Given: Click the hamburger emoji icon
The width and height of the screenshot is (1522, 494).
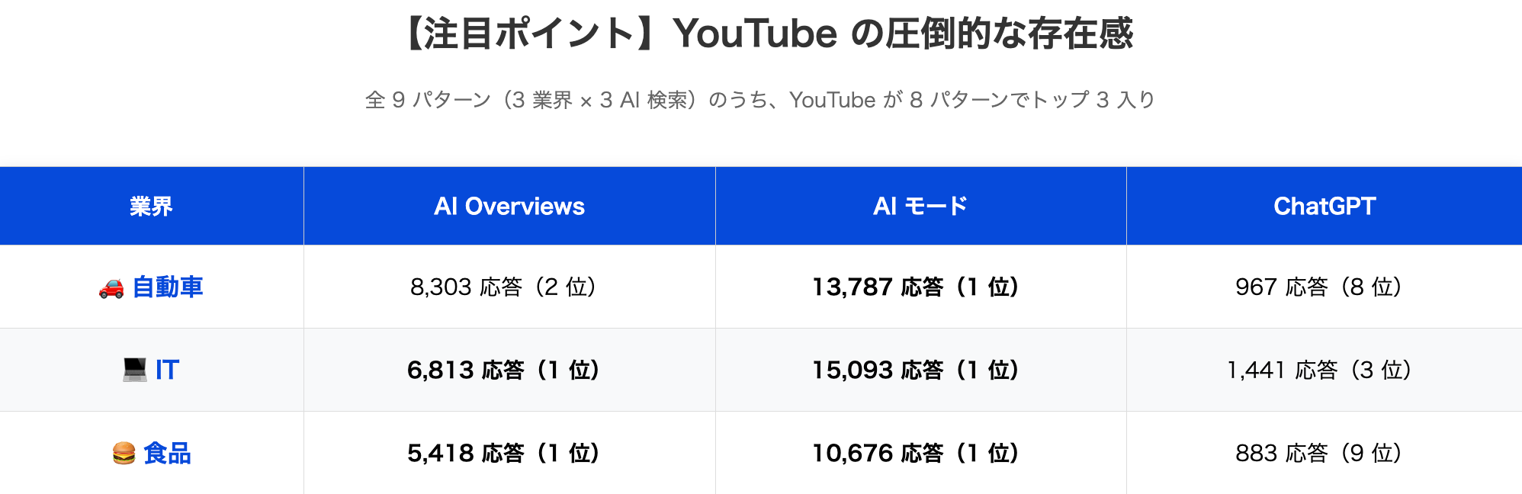Looking at the screenshot, I should coord(124,454).
